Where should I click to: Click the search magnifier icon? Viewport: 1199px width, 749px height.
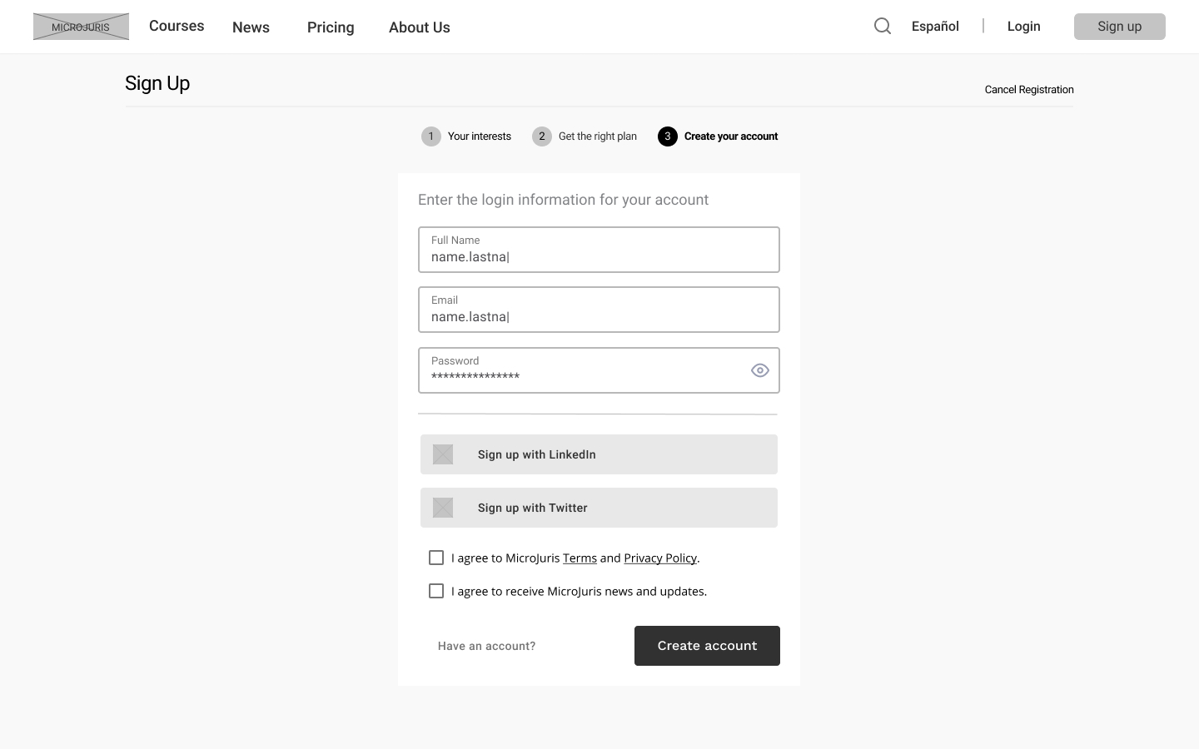tap(882, 26)
